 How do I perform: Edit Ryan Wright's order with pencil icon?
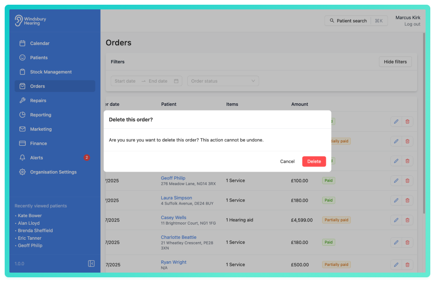[396, 265]
